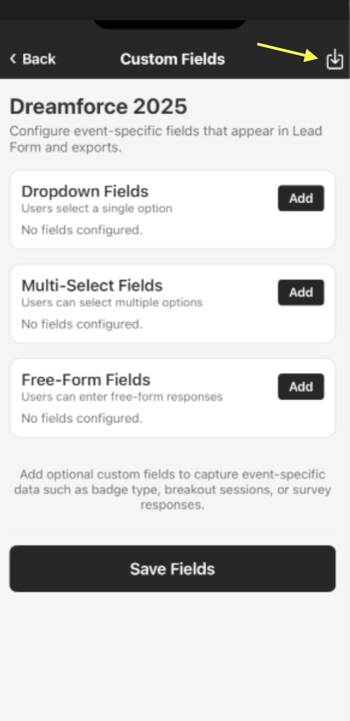Add a new Free-Form field

pyautogui.click(x=301, y=387)
